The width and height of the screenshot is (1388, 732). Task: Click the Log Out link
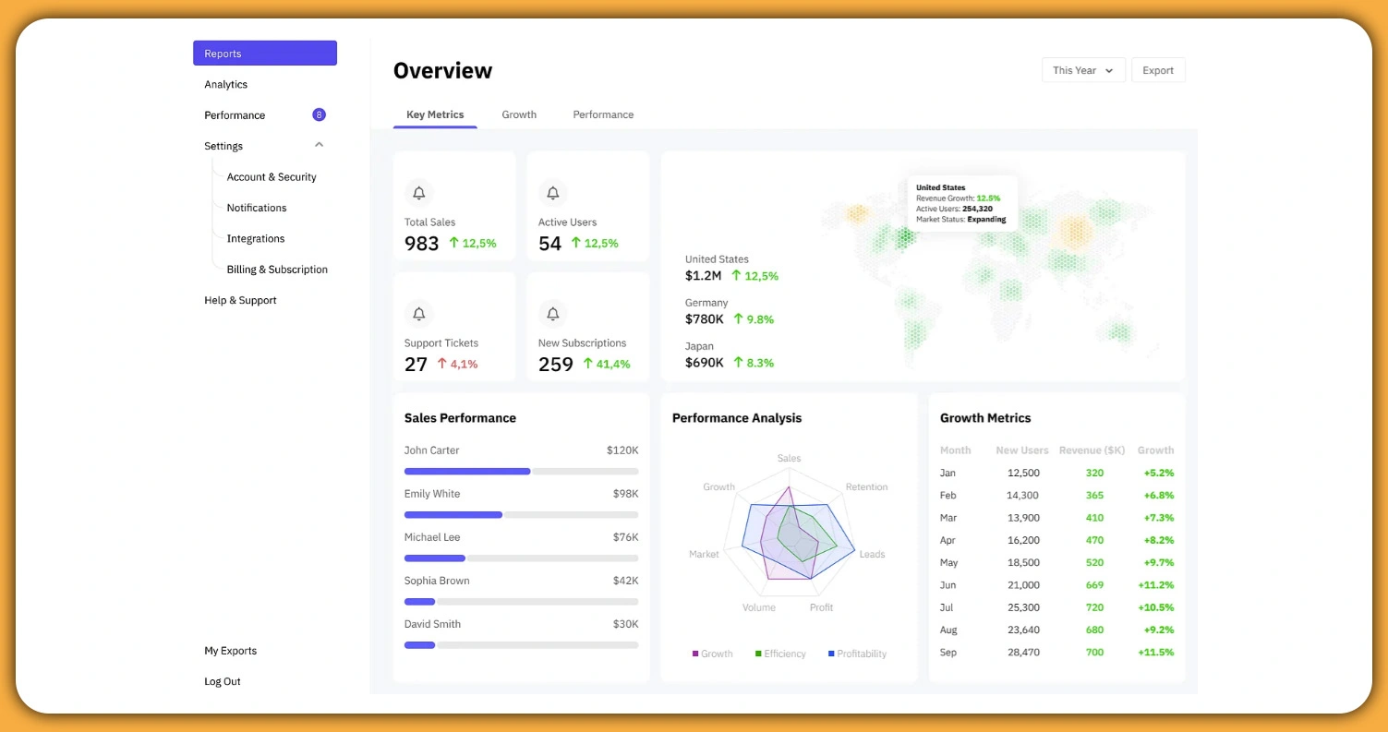[223, 682]
